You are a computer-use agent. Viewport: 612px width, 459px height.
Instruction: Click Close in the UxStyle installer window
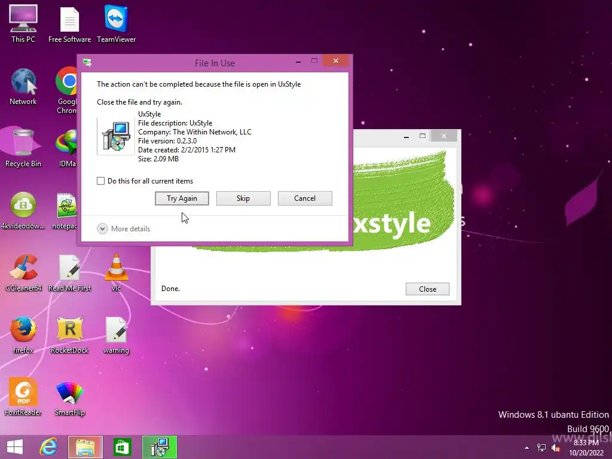pyautogui.click(x=427, y=289)
